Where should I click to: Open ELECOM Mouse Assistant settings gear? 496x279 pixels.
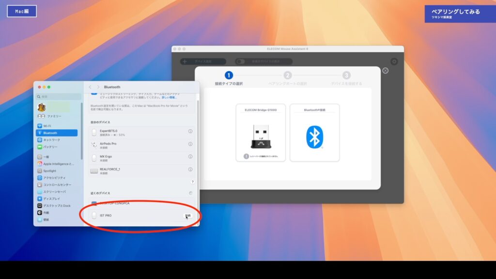[x=394, y=62]
